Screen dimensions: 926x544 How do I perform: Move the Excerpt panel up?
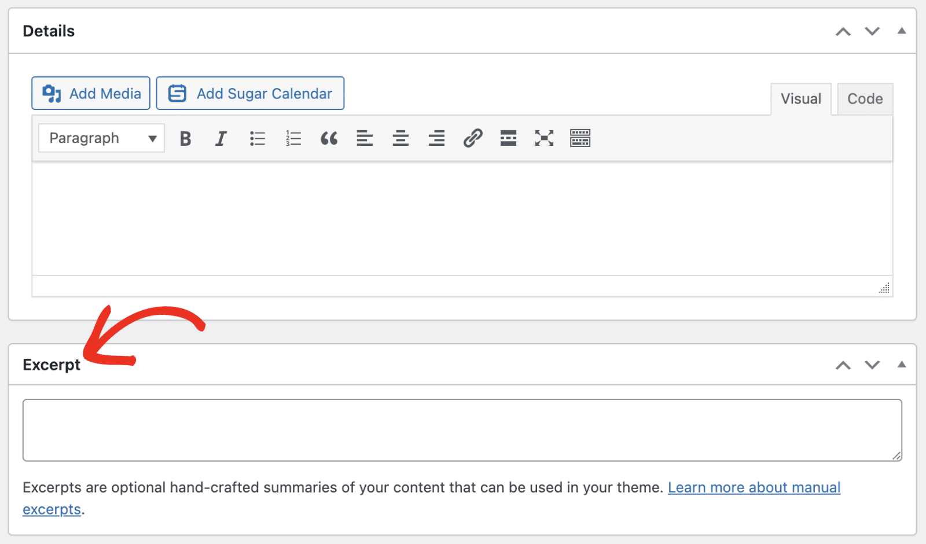pos(843,365)
